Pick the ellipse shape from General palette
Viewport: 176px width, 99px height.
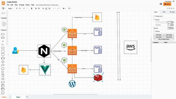click(3, 48)
